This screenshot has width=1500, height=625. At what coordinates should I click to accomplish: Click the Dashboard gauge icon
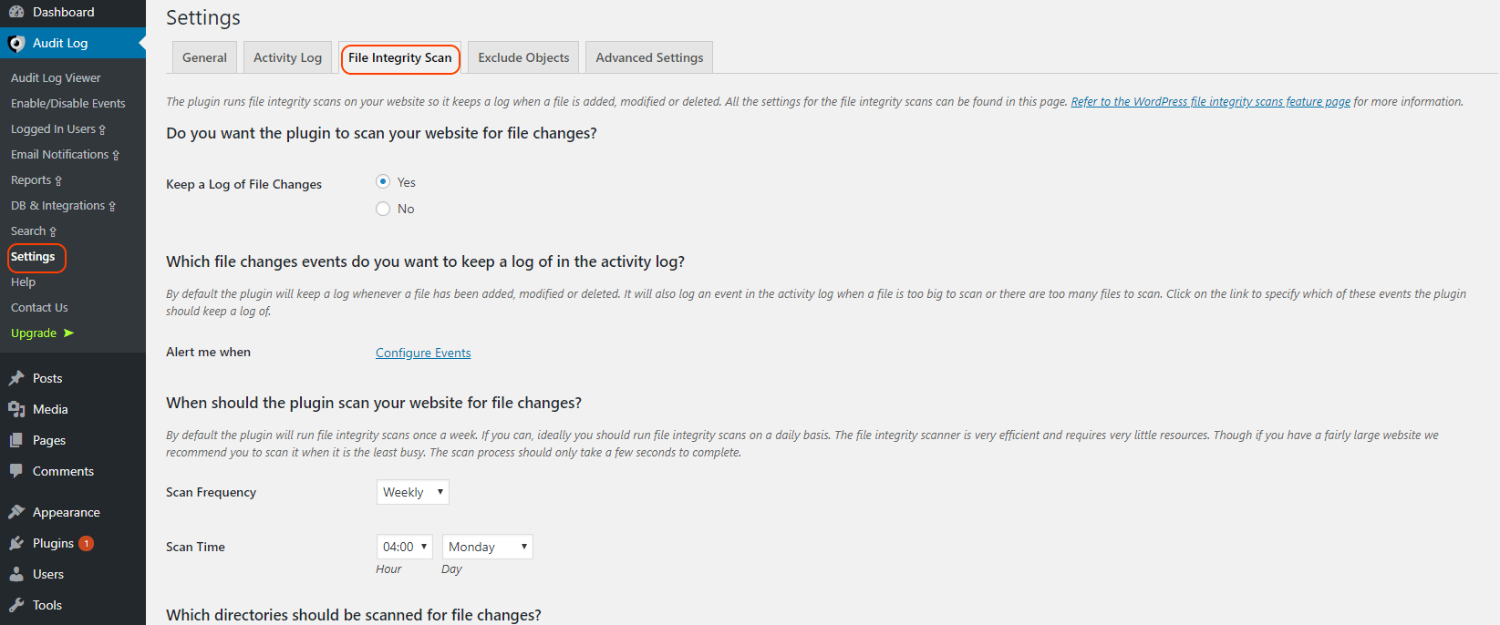pyautogui.click(x=16, y=12)
